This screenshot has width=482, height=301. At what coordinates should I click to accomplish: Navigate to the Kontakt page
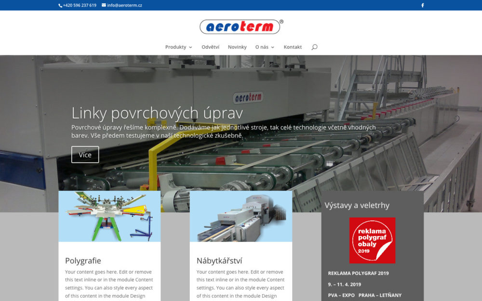point(293,47)
